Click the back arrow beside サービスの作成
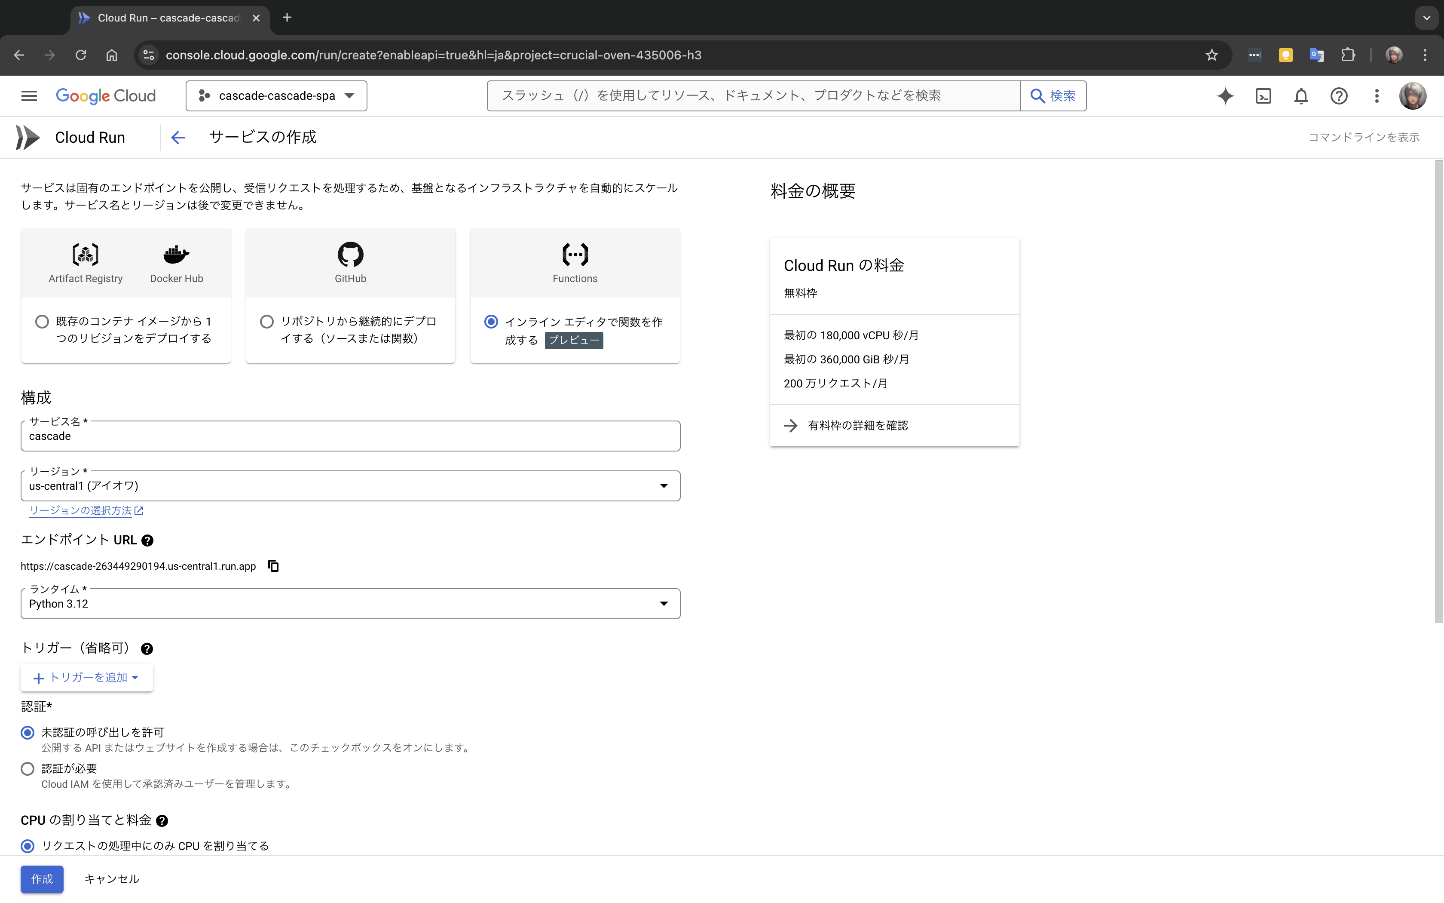The image size is (1444, 903). tap(178, 137)
